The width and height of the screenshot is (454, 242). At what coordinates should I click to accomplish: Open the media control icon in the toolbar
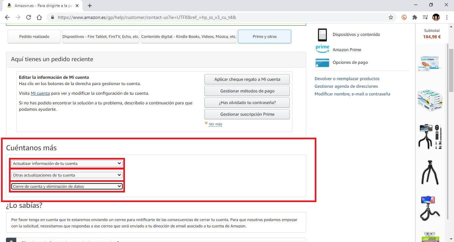(x=425, y=17)
